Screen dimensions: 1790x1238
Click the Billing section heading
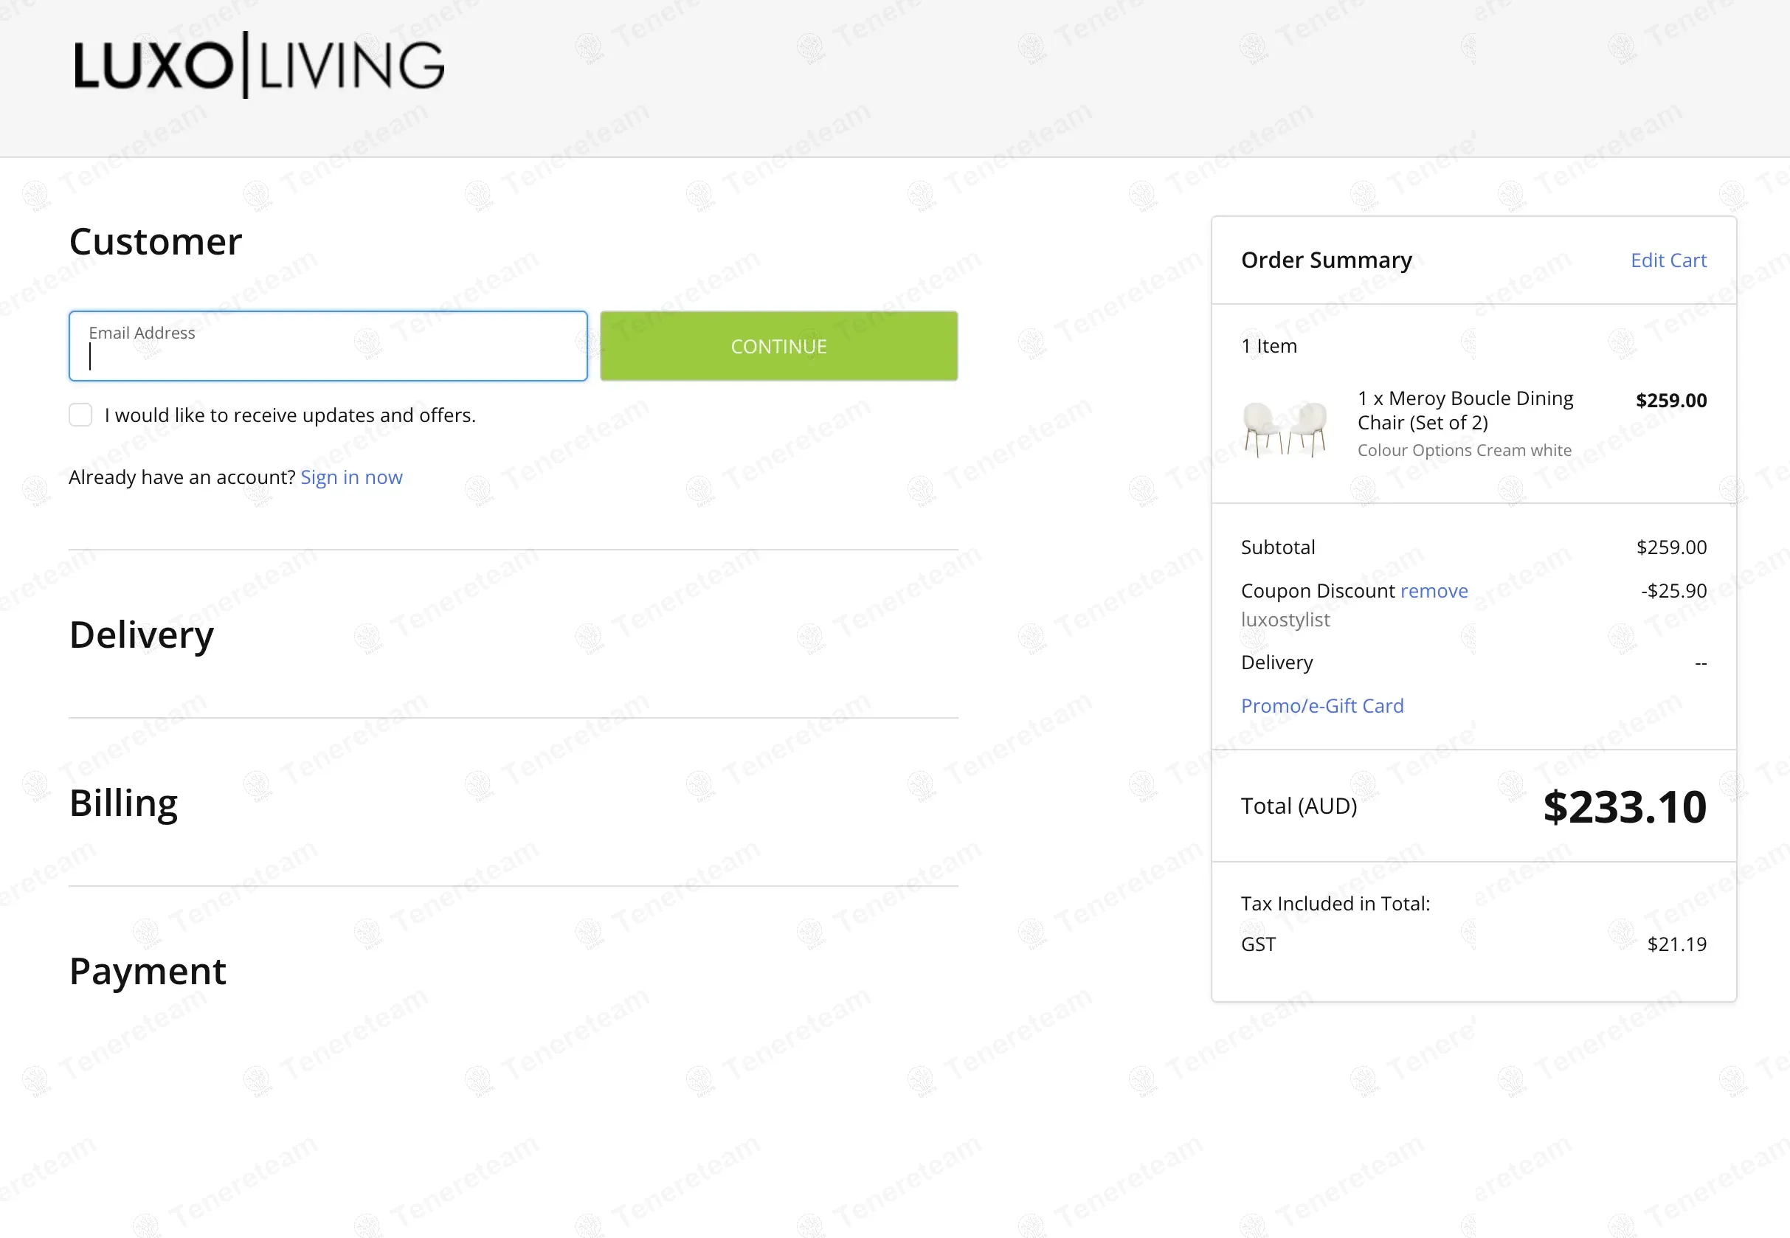click(123, 803)
